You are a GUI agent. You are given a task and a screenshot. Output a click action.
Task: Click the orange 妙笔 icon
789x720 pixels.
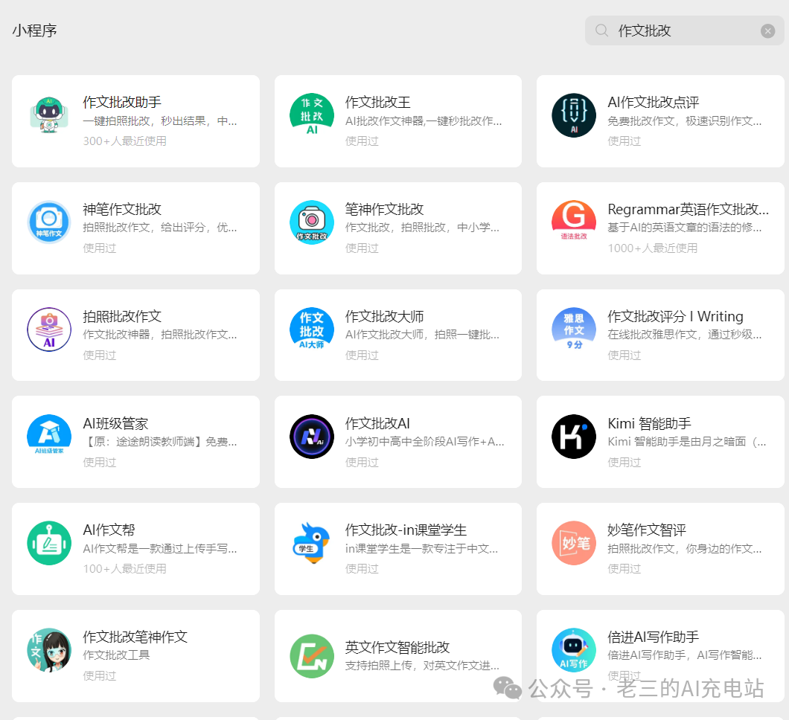(574, 543)
